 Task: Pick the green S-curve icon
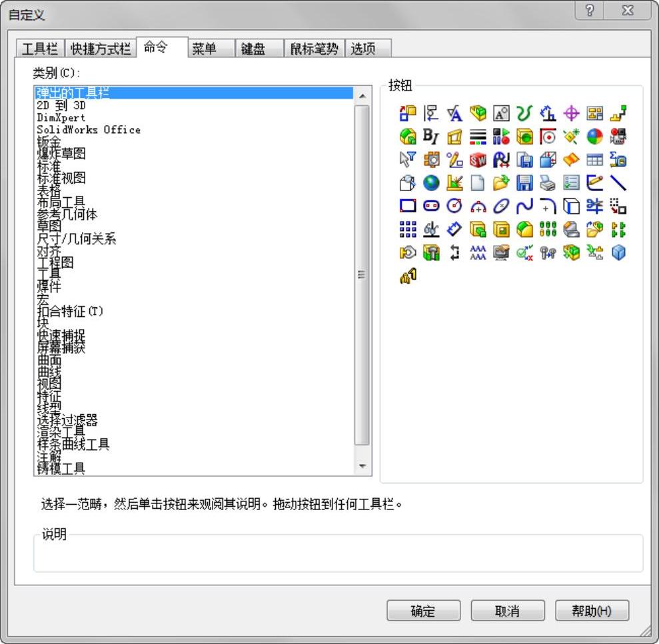click(524, 113)
